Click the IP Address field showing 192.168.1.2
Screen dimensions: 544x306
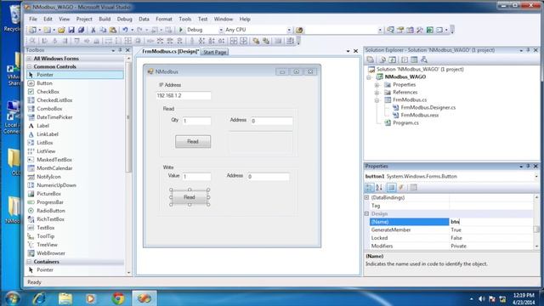(184, 95)
